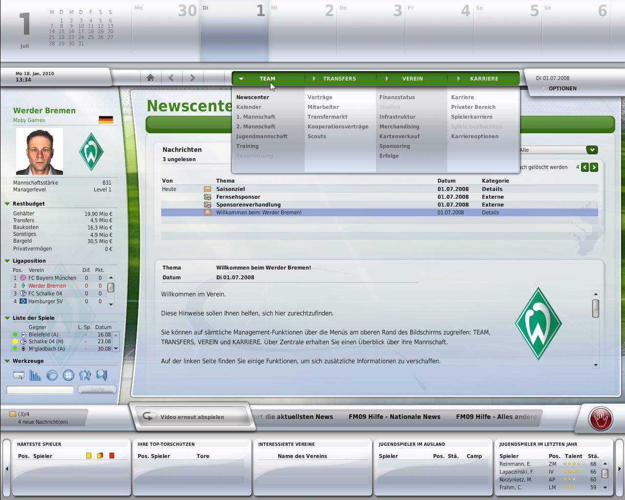Click the Werder Bremen crest in sidebar
The height and width of the screenshot is (500, 625).
coord(91,151)
